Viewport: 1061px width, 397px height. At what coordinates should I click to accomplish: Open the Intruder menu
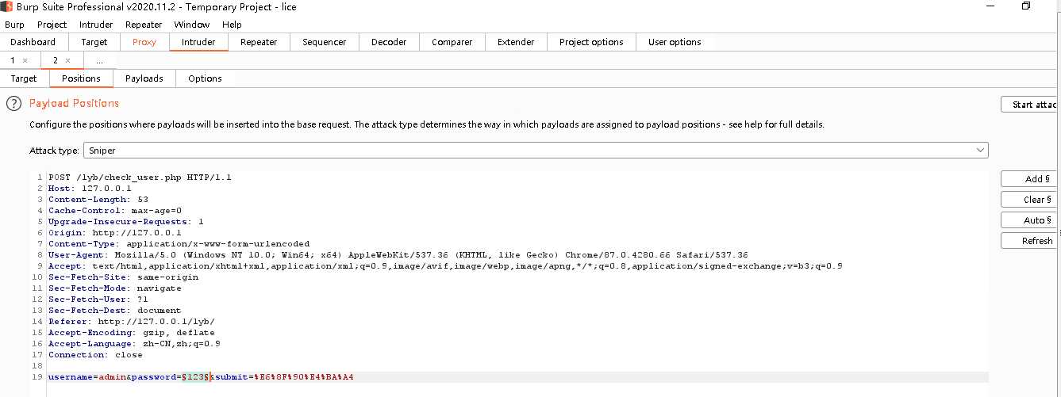click(96, 25)
